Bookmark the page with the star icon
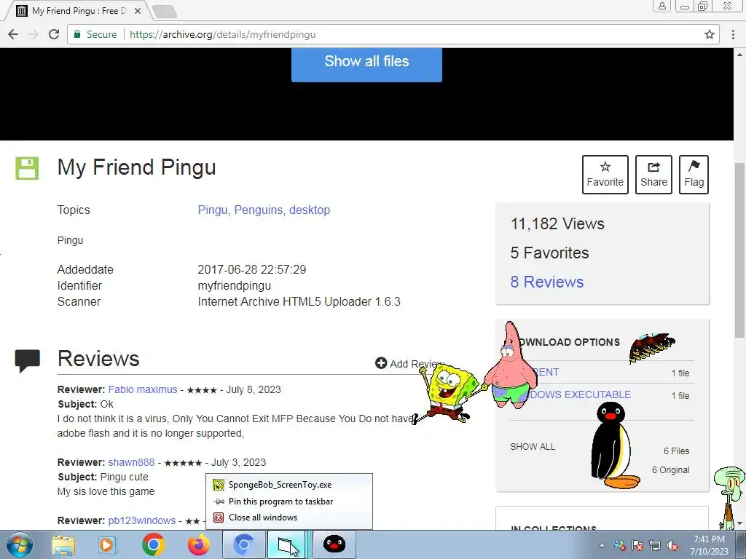 click(710, 34)
